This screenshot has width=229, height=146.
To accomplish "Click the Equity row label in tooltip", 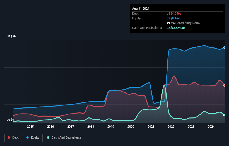I will tap(136, 18).
